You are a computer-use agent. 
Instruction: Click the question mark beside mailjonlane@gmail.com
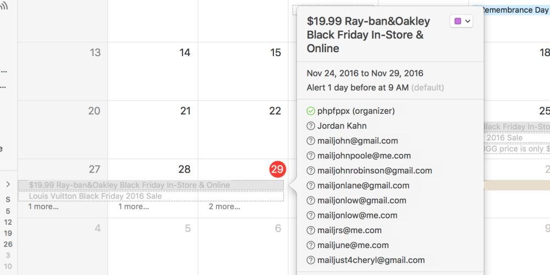point(311,186)
